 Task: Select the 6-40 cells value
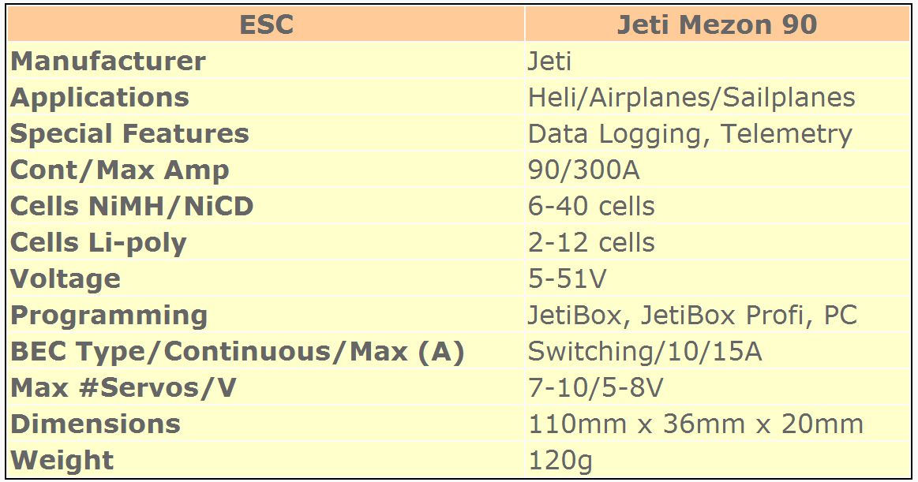[x=591, y=207]
